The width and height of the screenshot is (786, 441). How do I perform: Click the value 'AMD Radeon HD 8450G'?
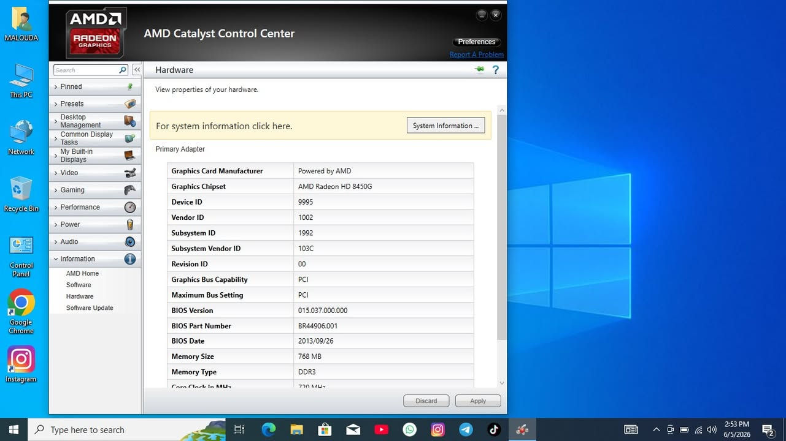click(x=335, y=186)
